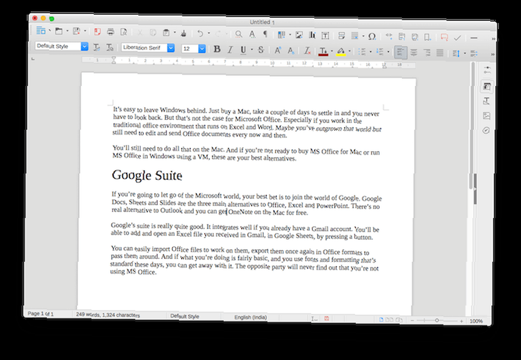Click the Print icon
The height and width of the screenshot is (360, 521).
click(110, 32)
